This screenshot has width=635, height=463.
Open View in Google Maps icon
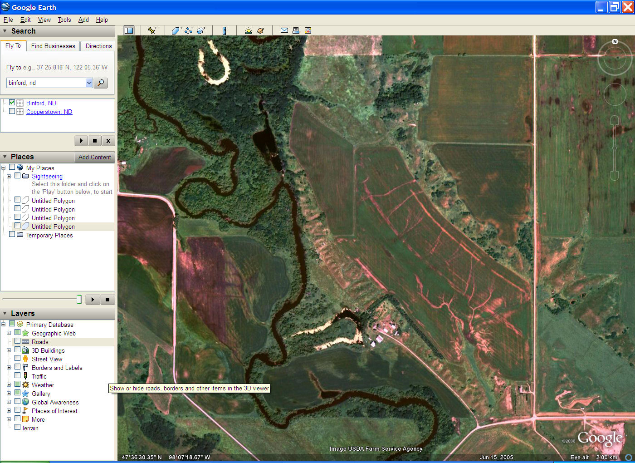coord(308,30)
